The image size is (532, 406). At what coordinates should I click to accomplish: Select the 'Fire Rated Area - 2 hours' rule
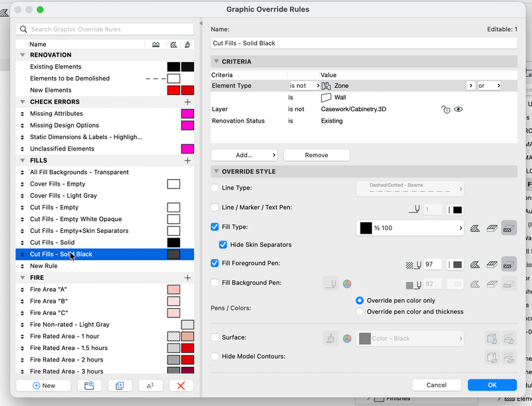click(x=105, y=359)
